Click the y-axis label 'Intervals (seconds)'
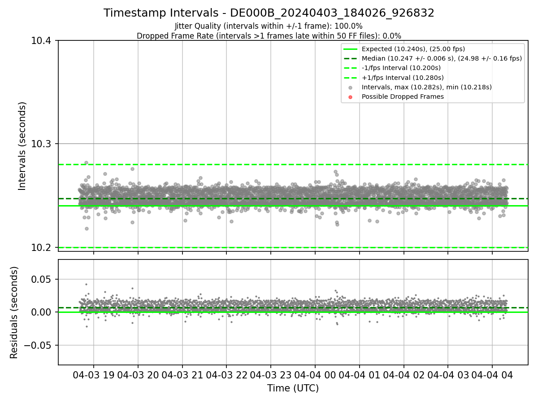Viewport: 538px width, 404px height. [22, 146]
